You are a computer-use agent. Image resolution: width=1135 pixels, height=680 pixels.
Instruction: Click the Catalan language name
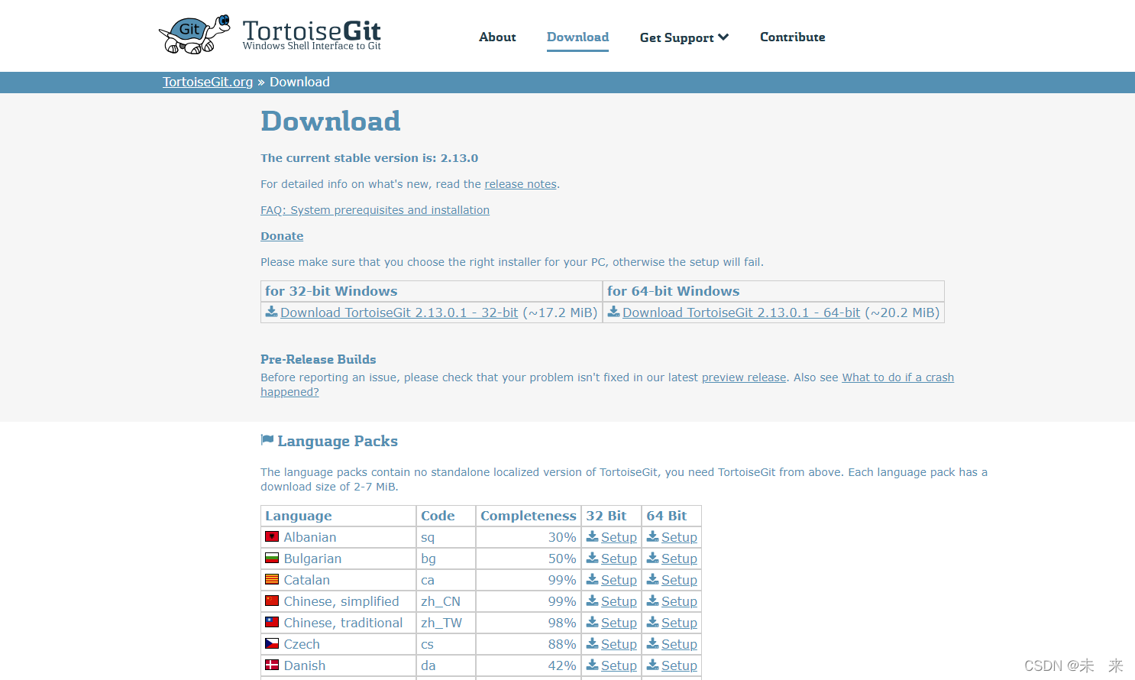tap(307, 580)
